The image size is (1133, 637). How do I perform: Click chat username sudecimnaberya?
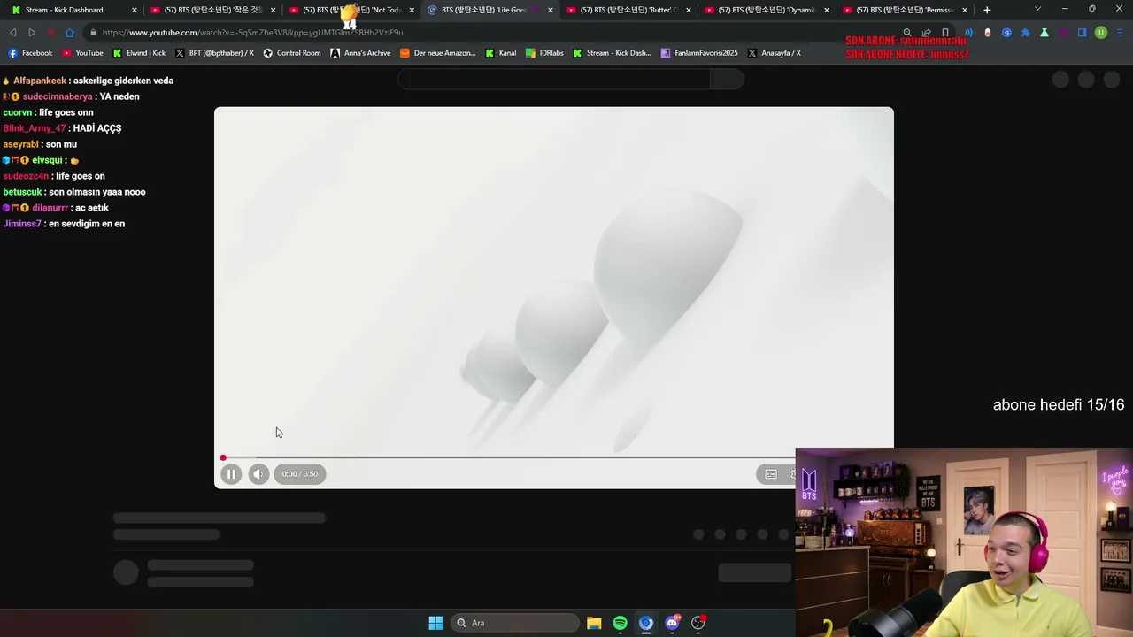tap(58, 96)
